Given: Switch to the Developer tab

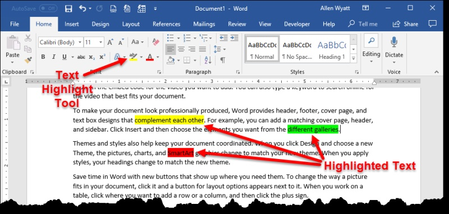Looking at the screenshot, I should pos(297,24).
